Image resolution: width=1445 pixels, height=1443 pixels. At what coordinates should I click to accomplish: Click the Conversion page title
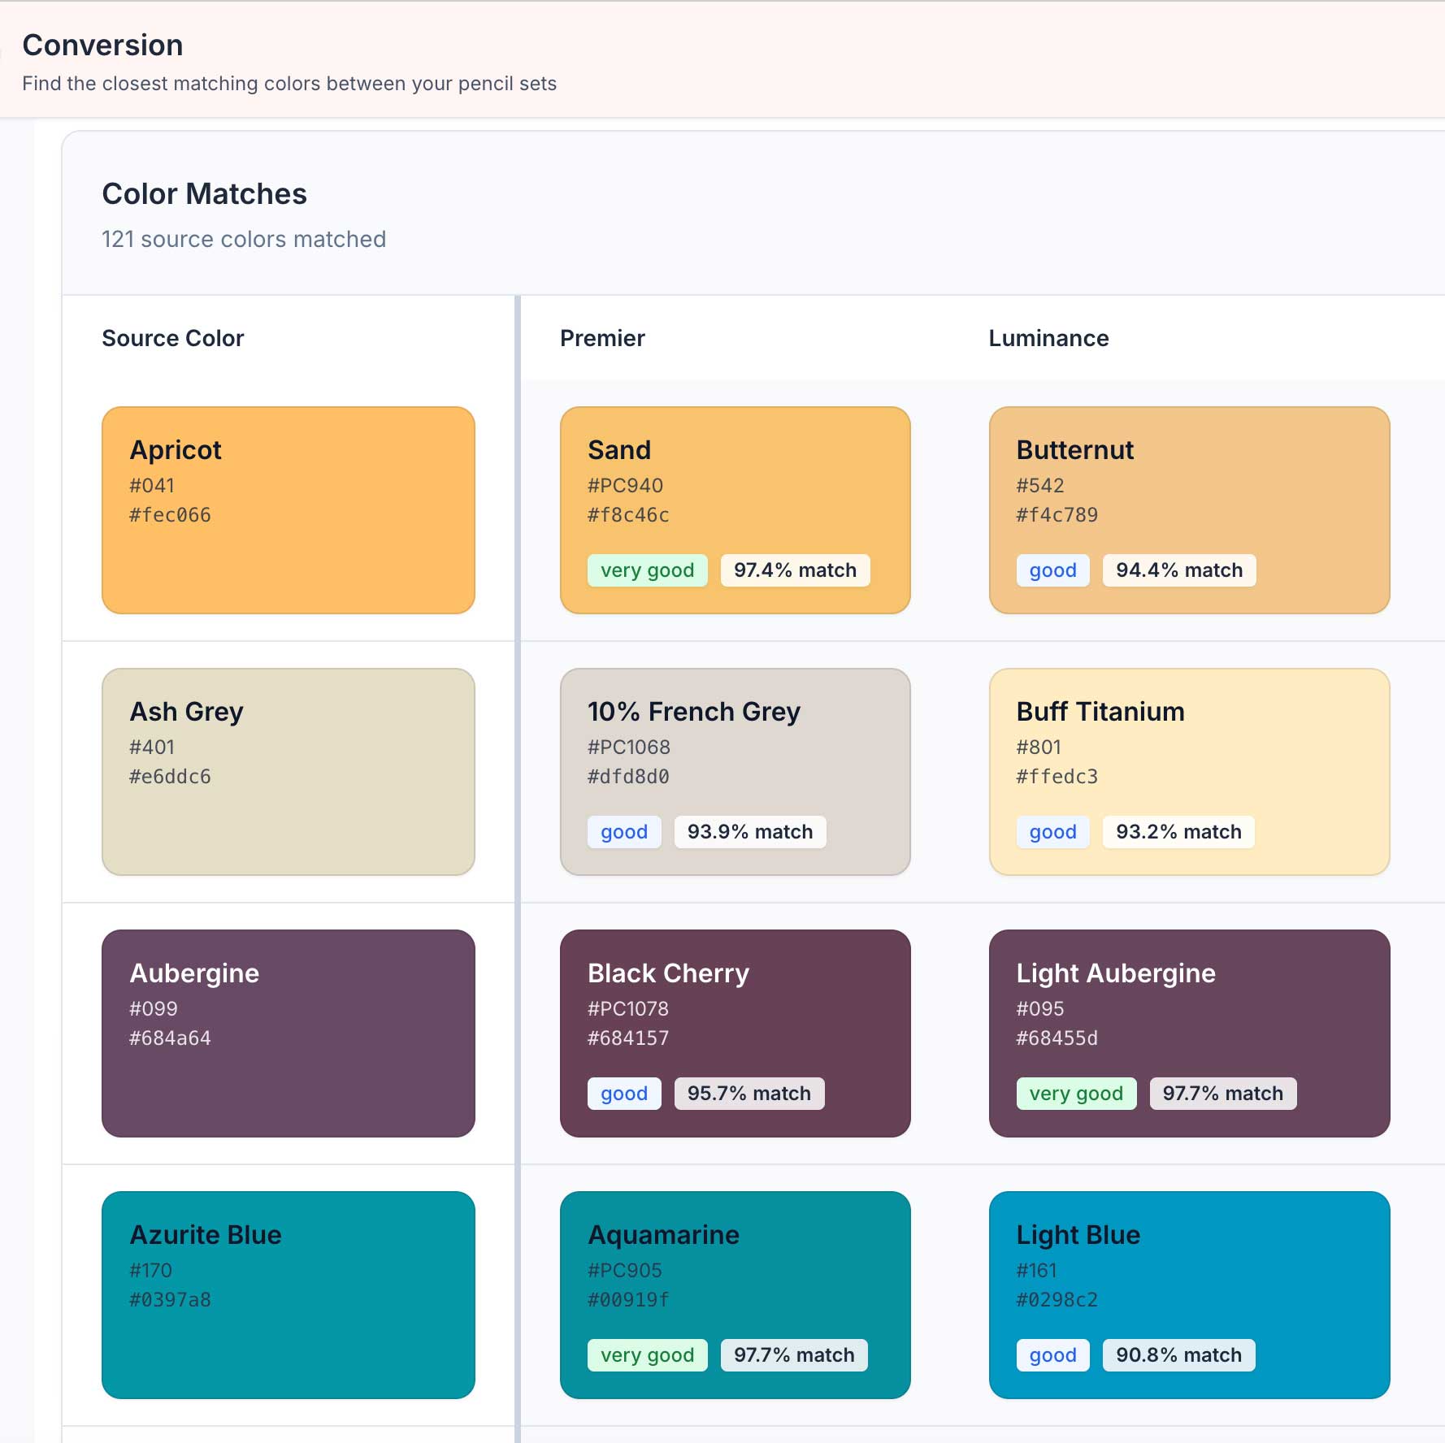point(102,45)
